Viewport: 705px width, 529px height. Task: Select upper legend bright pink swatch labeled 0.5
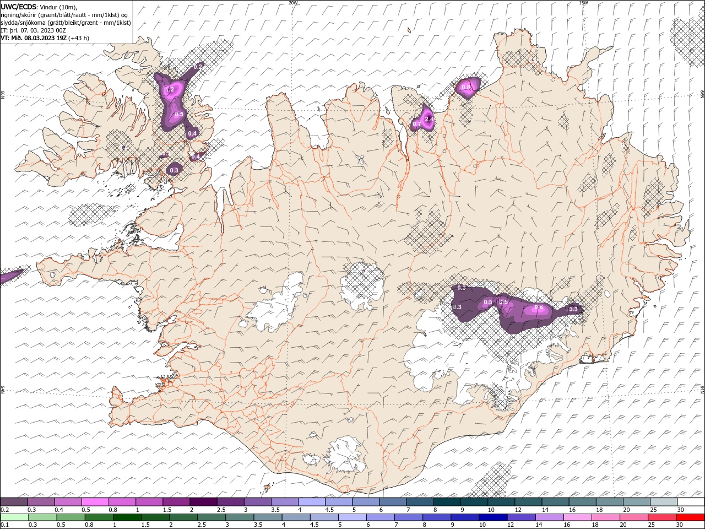click(x=95, y=502)
